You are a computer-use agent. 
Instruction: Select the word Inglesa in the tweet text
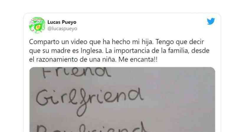click(x=92, y=51)
